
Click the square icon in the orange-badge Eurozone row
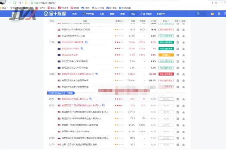[x=177, y=55]
